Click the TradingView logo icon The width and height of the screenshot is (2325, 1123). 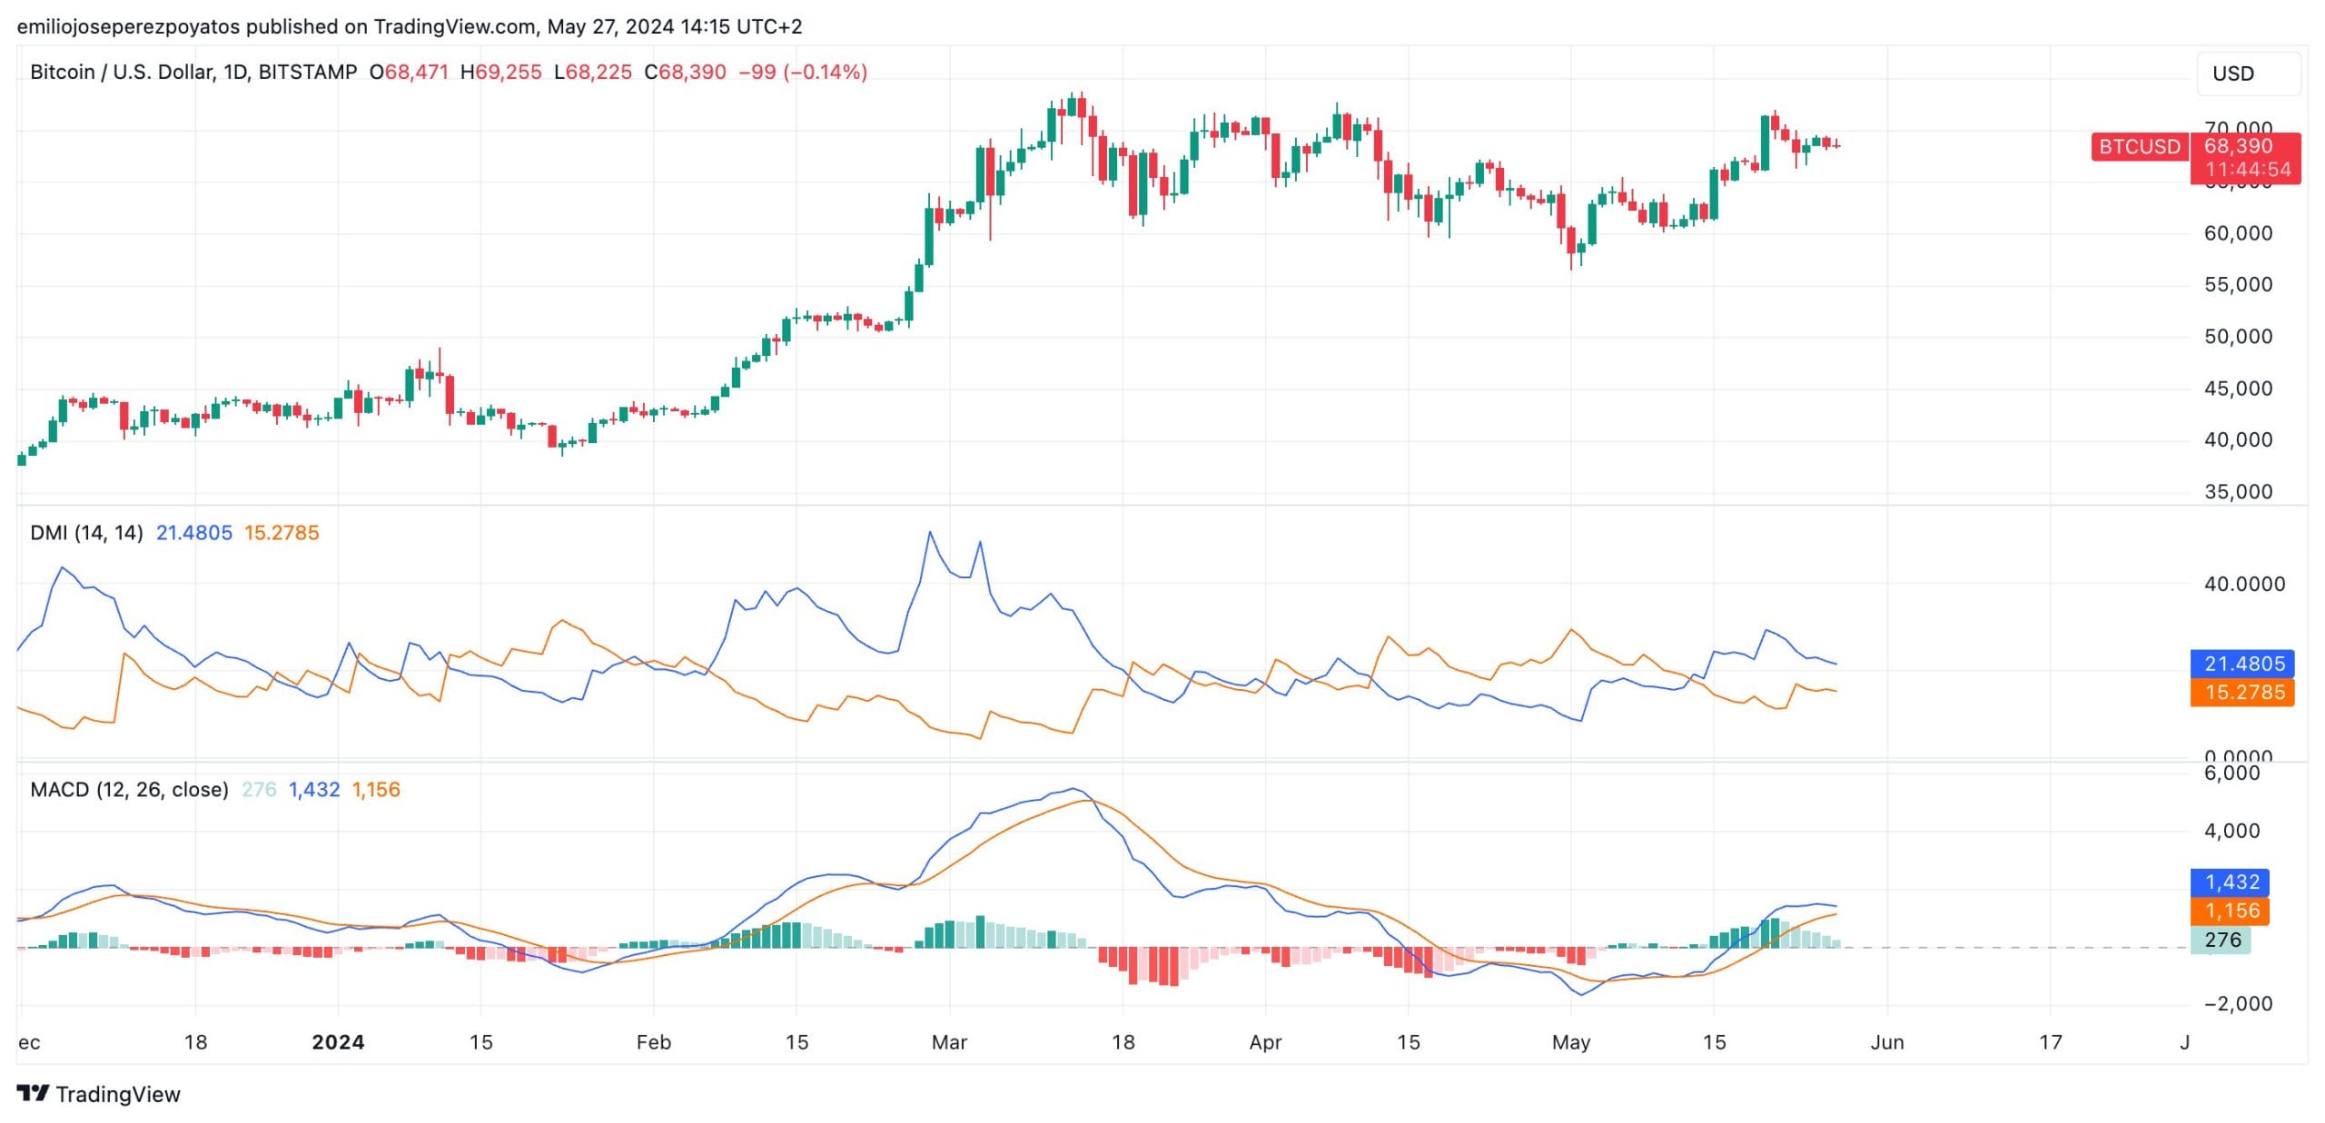[x=33, y=1093]
